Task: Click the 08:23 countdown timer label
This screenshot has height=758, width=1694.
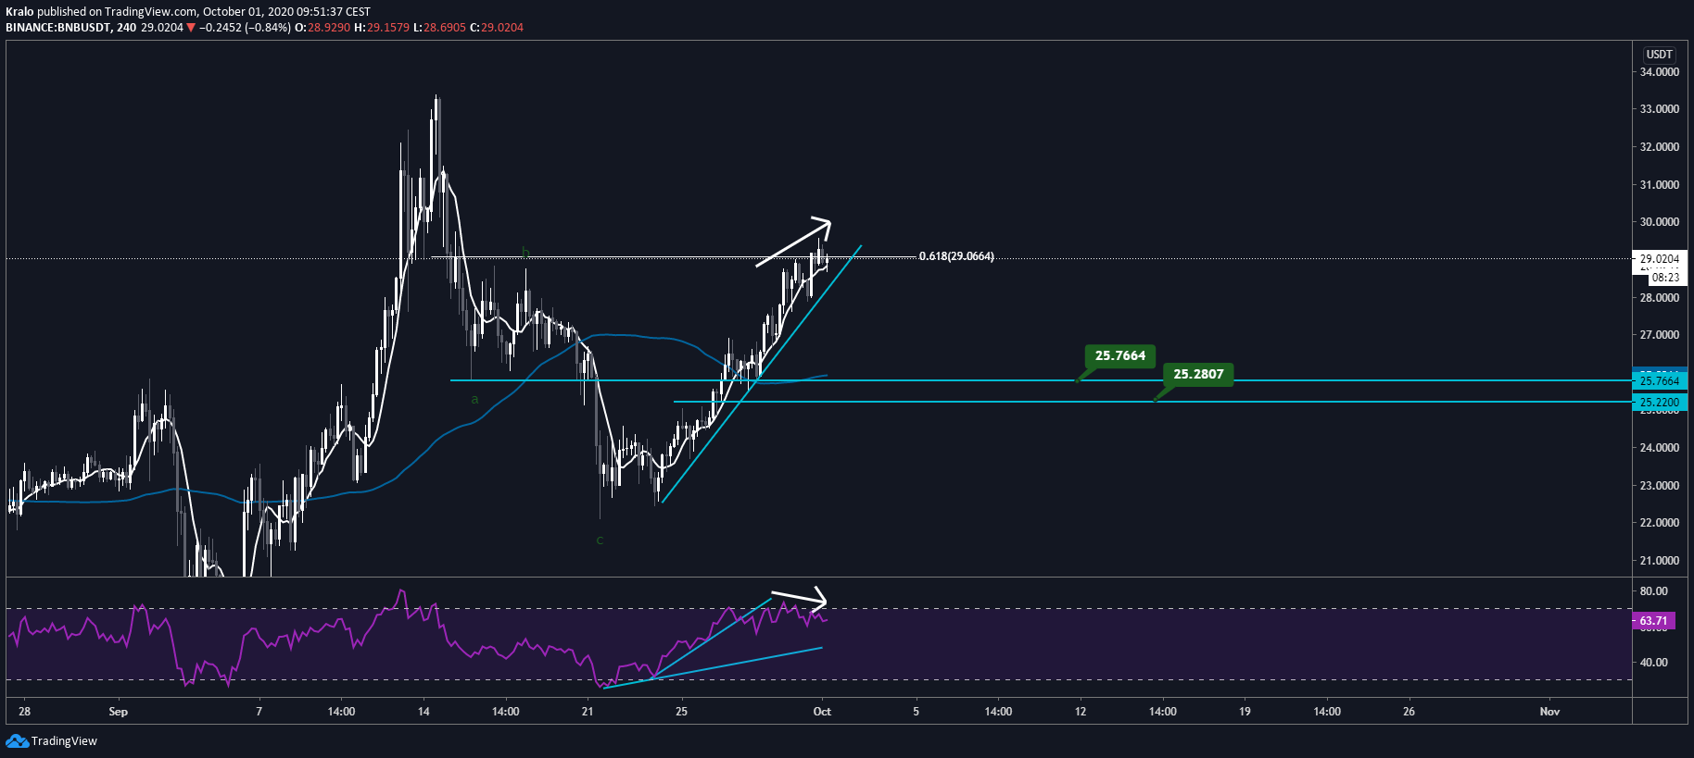Action: [x=1665, y=278]
